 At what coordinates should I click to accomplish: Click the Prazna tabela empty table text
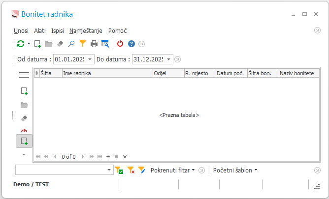tap(179, 115)
